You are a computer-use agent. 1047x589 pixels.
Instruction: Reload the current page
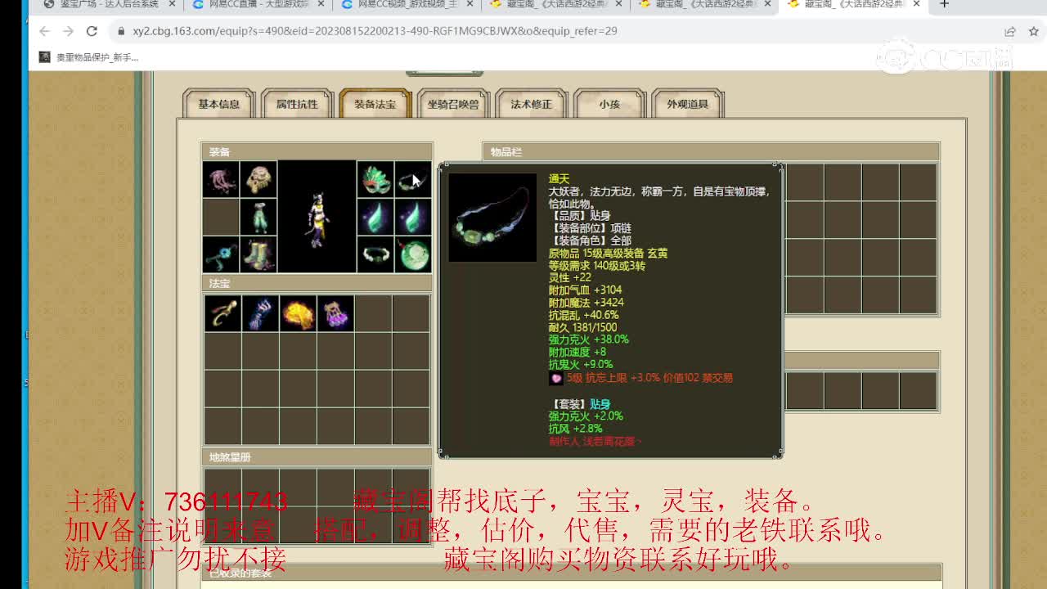click(92, 31)
